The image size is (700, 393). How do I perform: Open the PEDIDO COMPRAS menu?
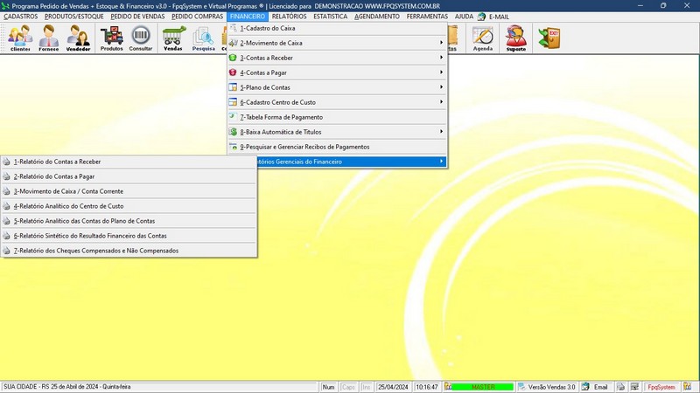[198, 17]
